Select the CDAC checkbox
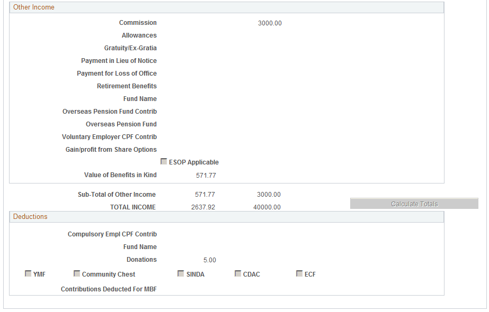Viewport: 489px width, 312px height. click(x=238, y=273)
